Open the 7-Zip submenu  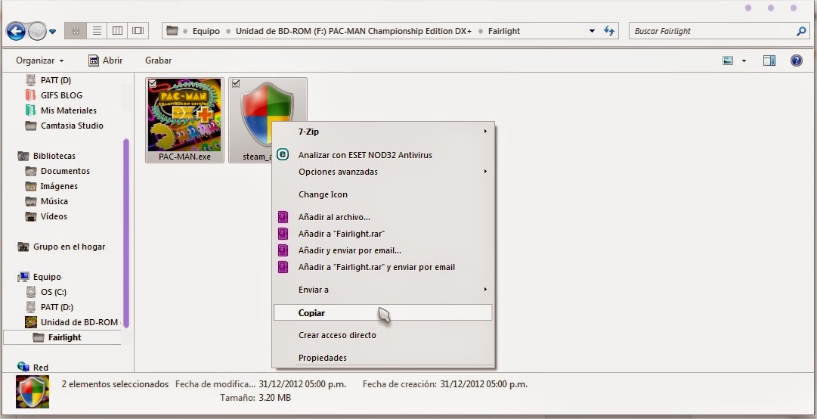click(x=383, y=132)
